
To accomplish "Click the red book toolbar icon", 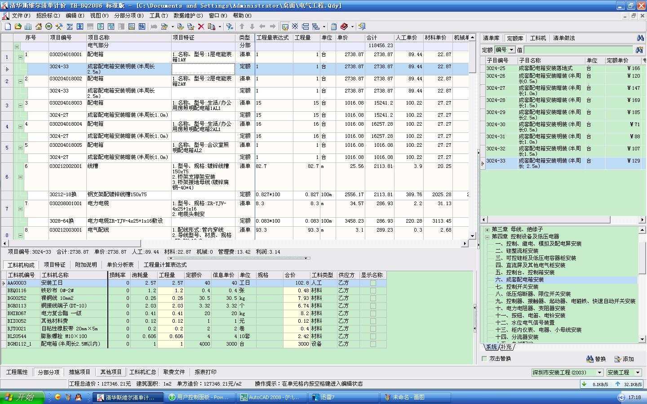I will pos(344,26).
